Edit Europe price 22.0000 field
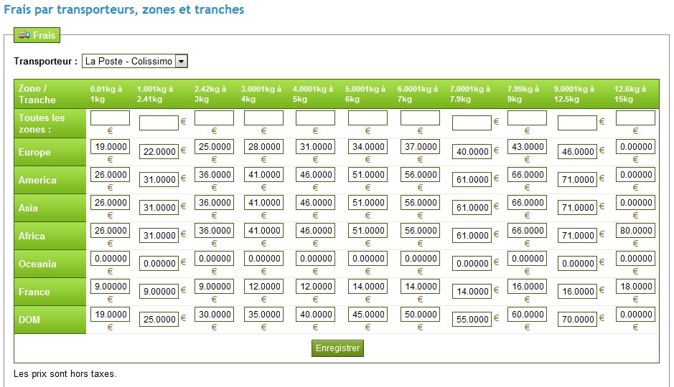The image size is (674, 387). 159,151
